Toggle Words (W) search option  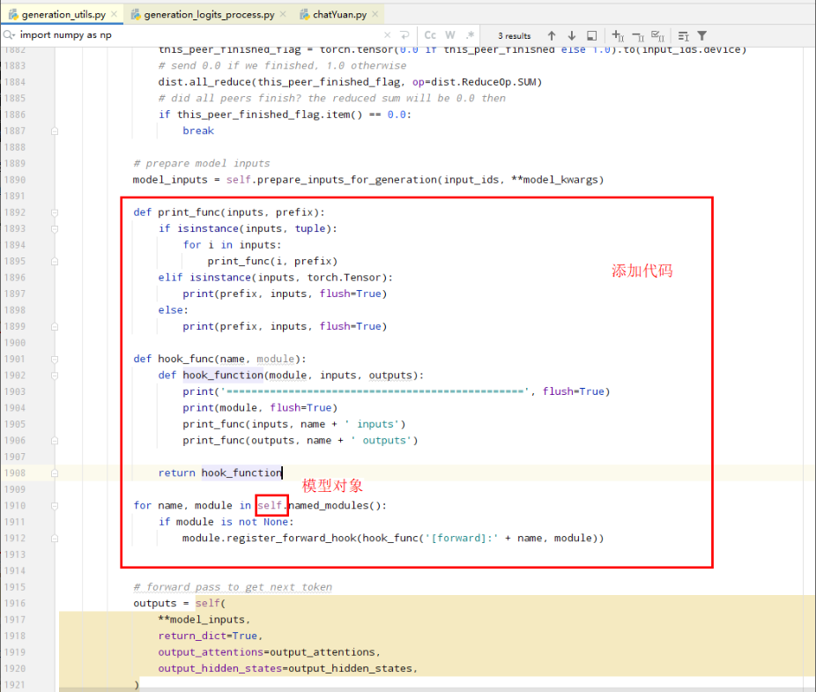450,35
